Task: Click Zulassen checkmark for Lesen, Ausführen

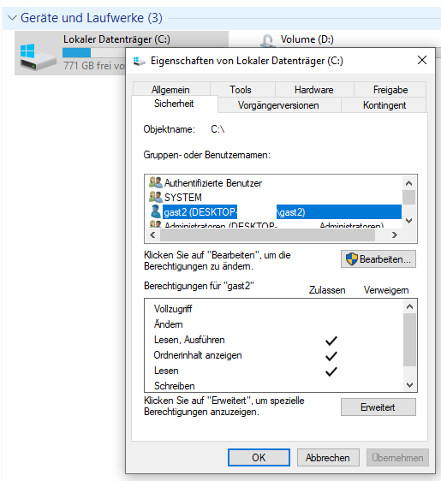Action: pos(331,341)
